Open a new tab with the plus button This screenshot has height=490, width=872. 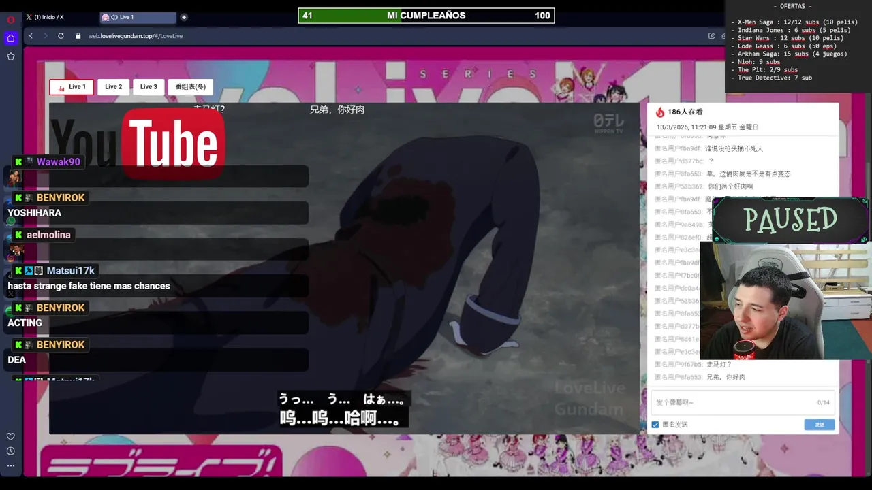click(x=184, y=17)
